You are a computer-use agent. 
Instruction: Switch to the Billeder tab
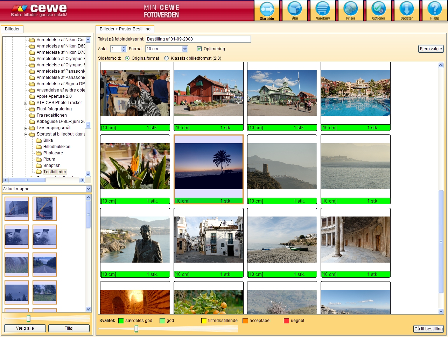tap(12, 29)
